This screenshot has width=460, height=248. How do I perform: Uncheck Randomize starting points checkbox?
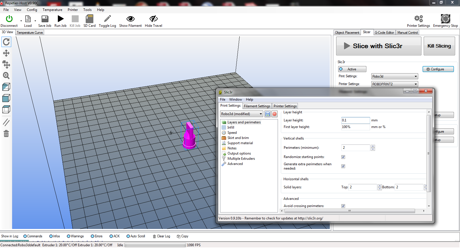343,157
